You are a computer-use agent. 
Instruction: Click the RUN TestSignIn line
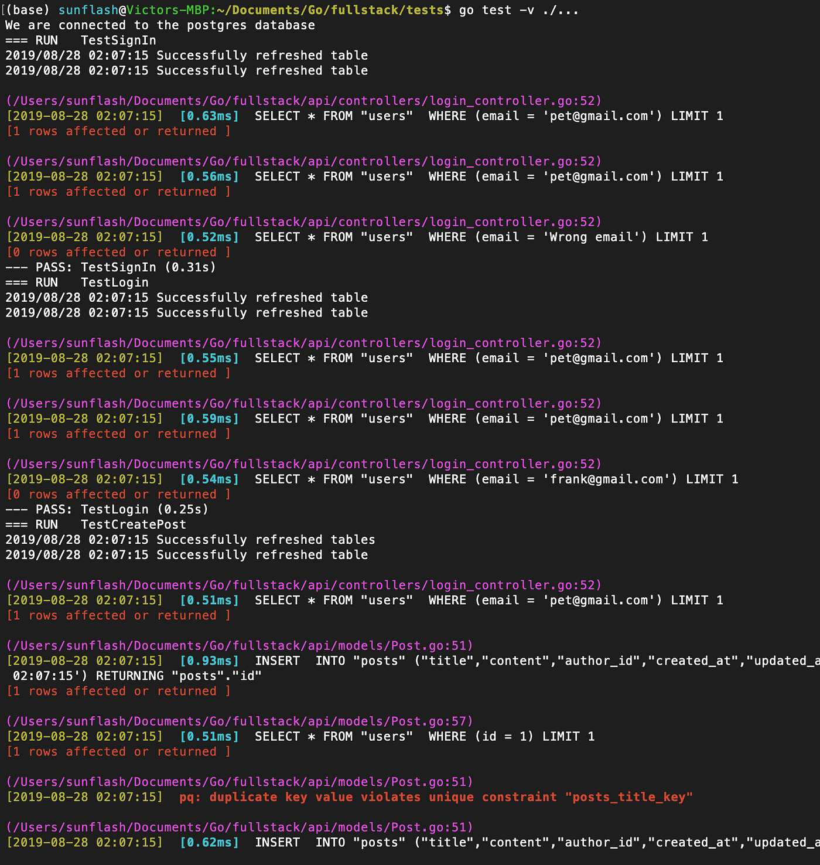84,40
